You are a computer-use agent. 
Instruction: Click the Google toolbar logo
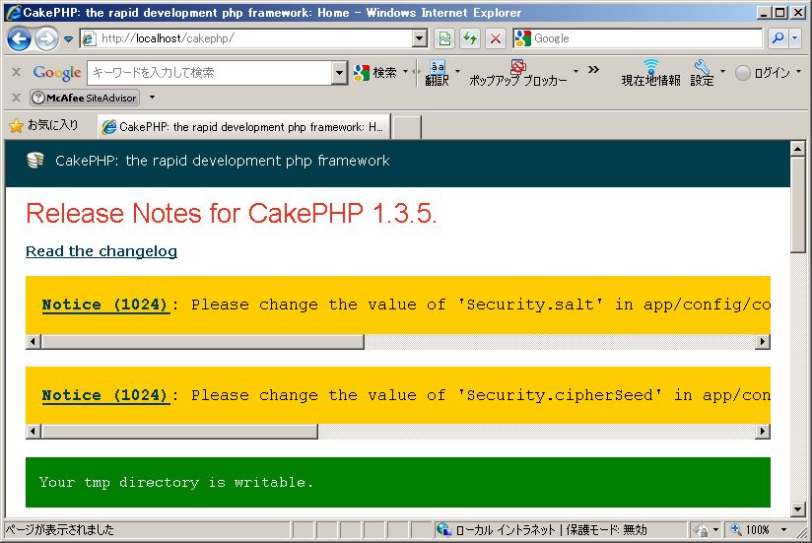tap(57, 73)
